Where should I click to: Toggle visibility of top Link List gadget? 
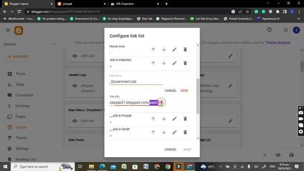[x=75, y=56]
